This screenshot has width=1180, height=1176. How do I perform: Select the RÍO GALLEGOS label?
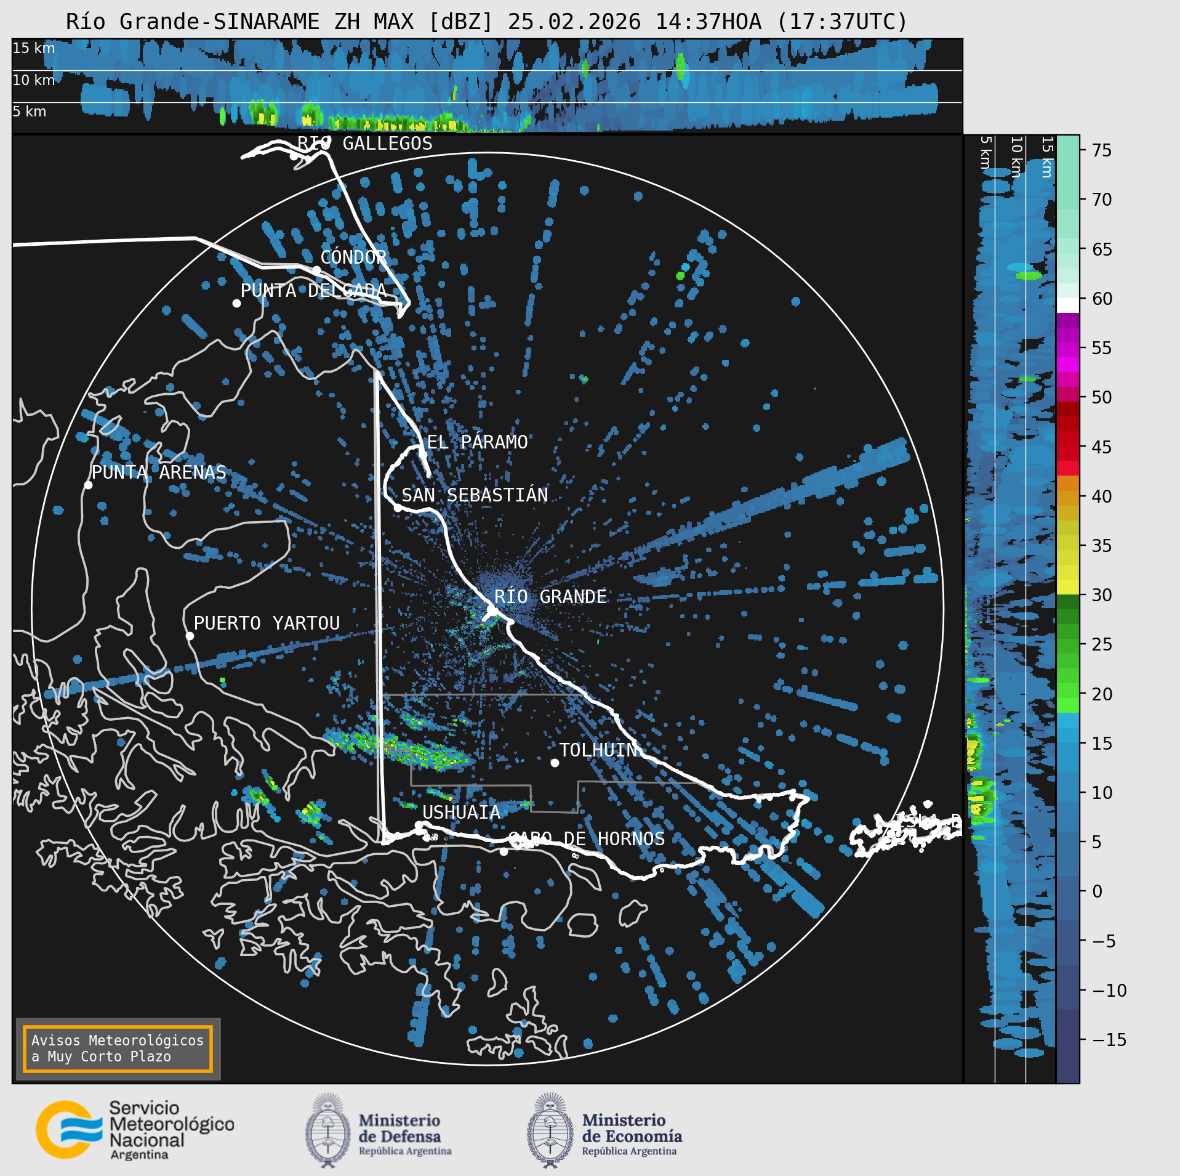(365, 144)
